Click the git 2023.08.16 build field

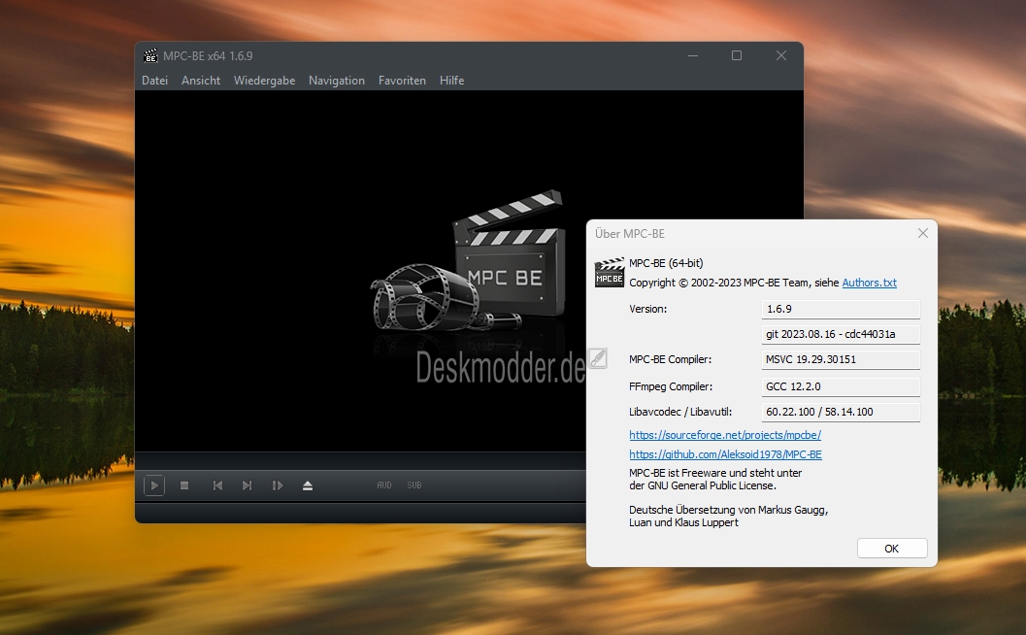click(x=841, y=335)
